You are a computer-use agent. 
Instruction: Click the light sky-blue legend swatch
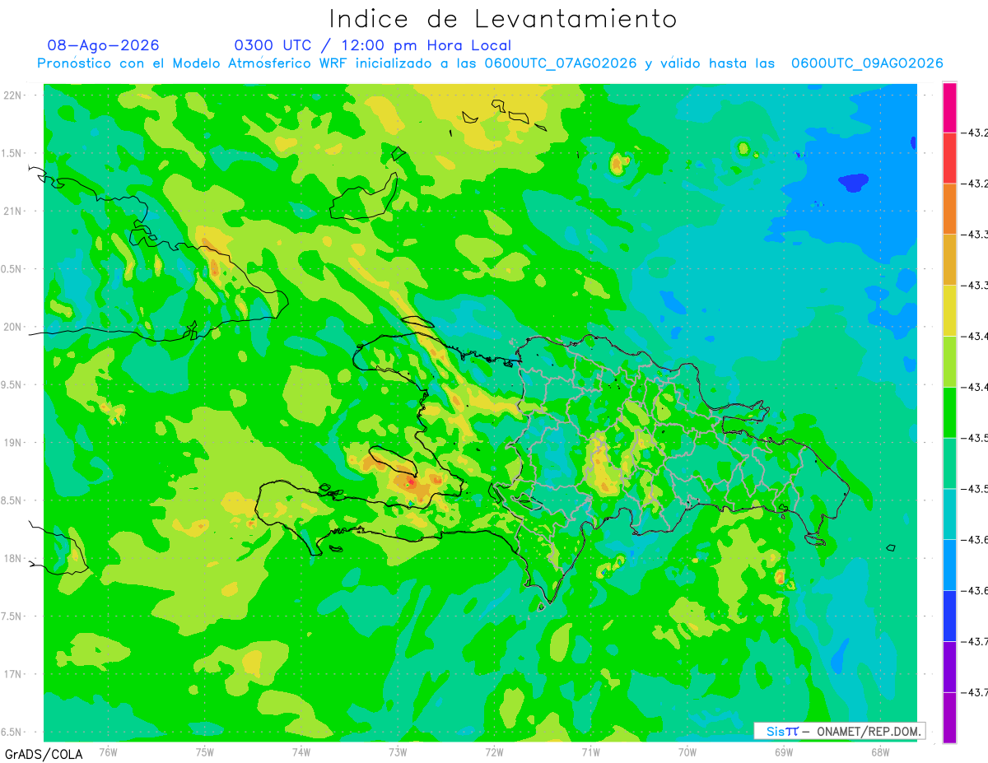[x=949, y=565]
